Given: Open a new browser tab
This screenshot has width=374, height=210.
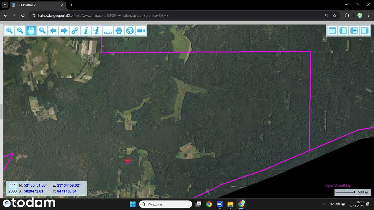Looking at the screenshot, I should click(71, 5).
